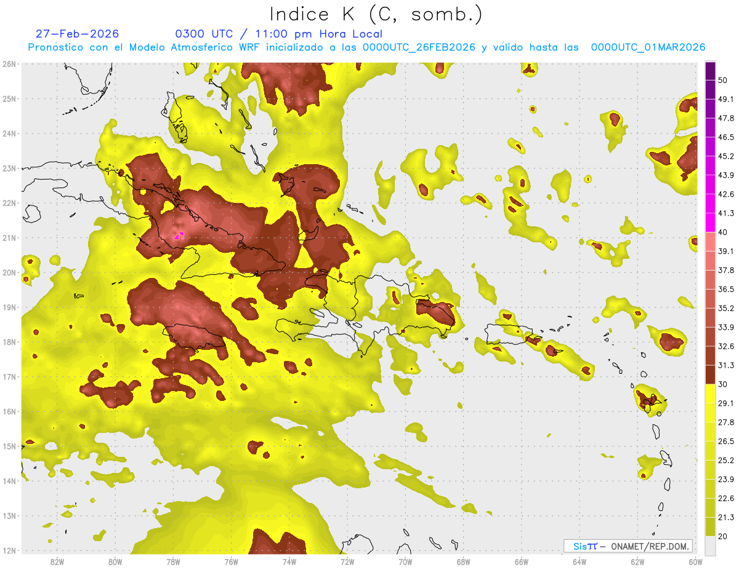Click the colorbar value '27.8'
Image resolution: width=739 pixels, height=570 pixels.
click(x=727, y=422)
